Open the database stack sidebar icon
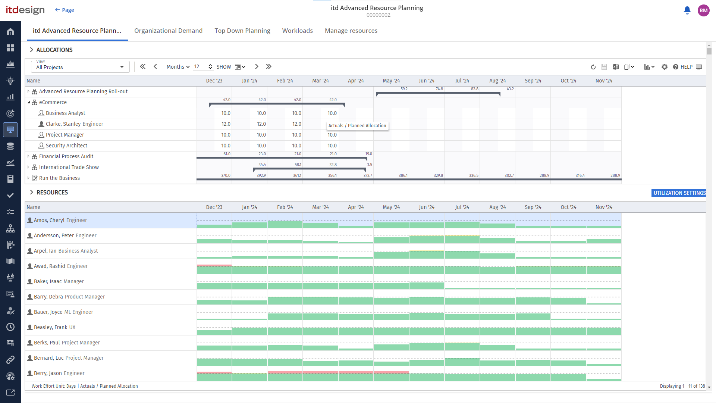Viewport: 716px width, 403px height. pos(10,146)
